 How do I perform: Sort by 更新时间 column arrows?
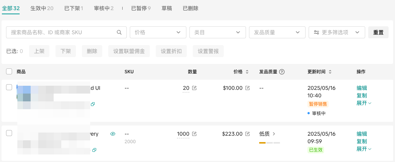[330, 72]
